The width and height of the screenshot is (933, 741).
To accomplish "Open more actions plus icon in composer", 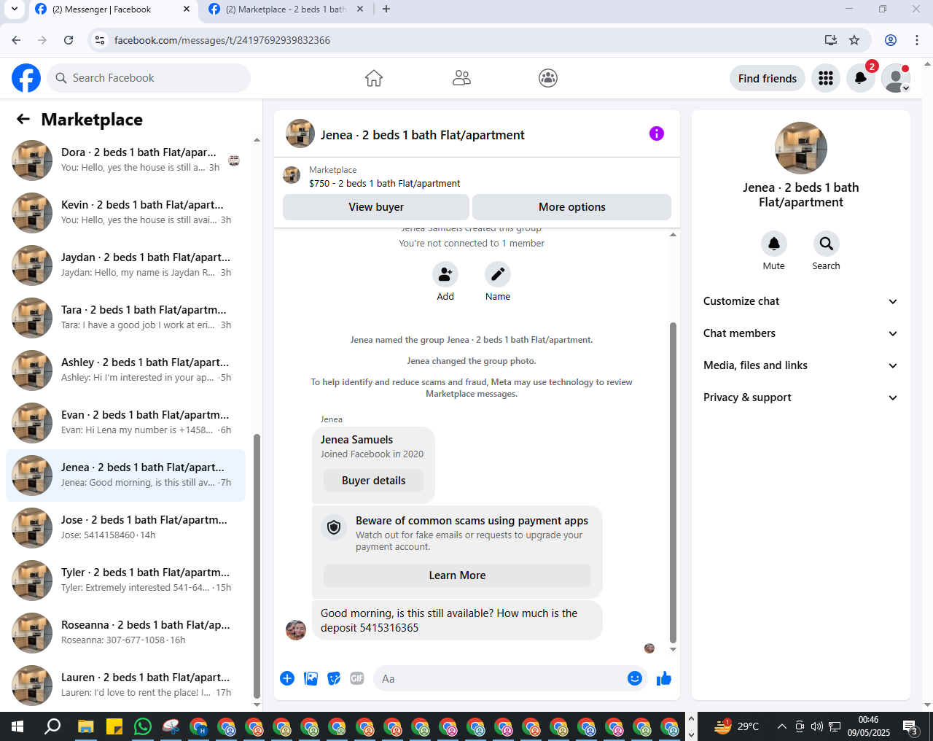I will [287, 679].
